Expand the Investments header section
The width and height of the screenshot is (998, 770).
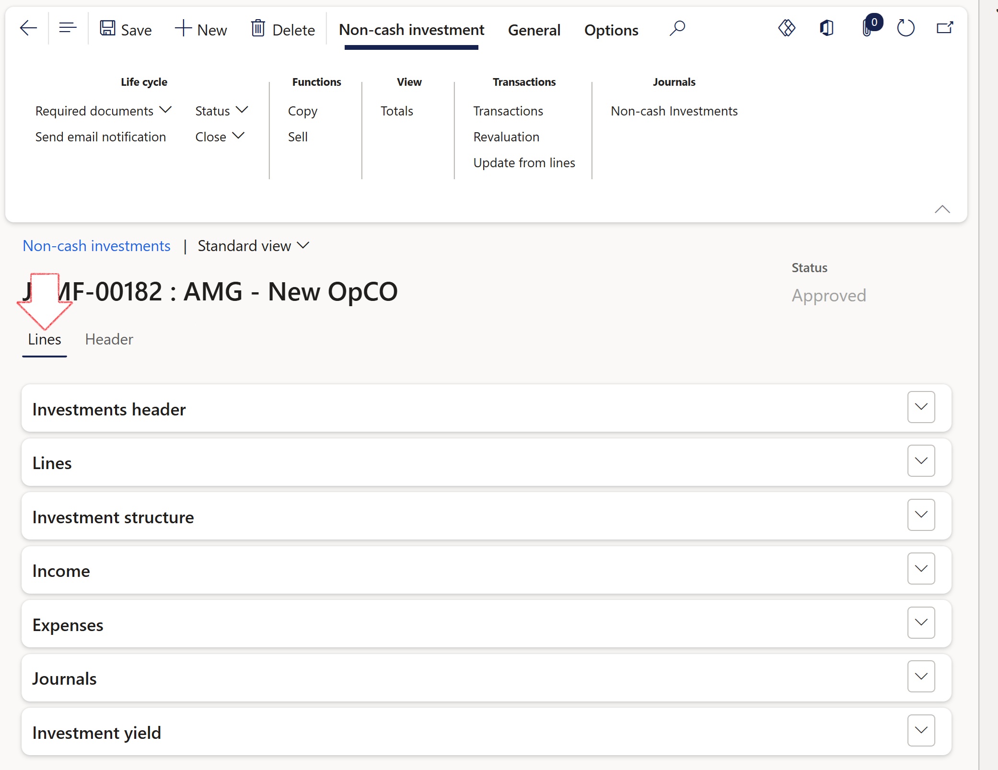click(x=921, y=407)
